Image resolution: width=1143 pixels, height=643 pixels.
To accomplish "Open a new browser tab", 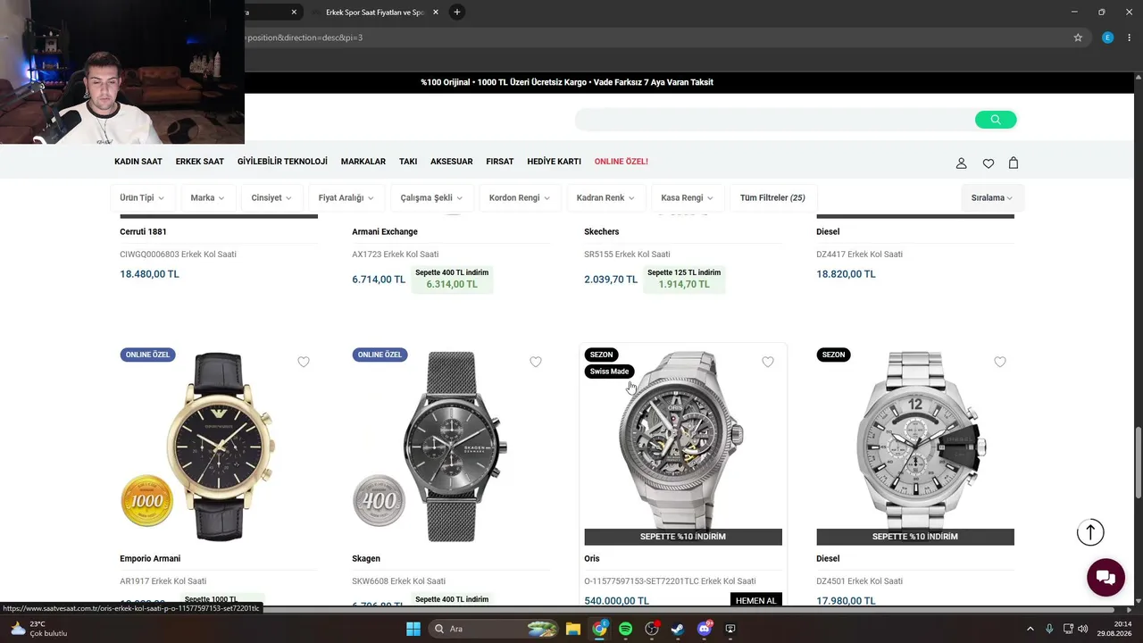I will 456,12.
